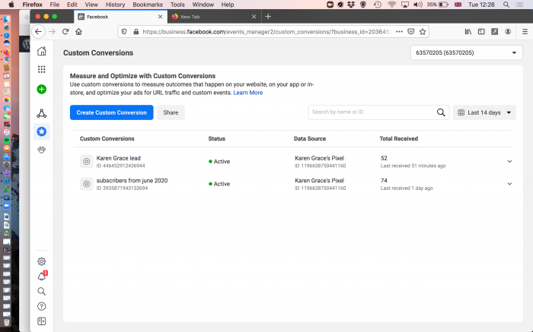Click the subscribers from june 2020 row icon
This screenshot has width=533, height=332.
(x=87, y=184)
